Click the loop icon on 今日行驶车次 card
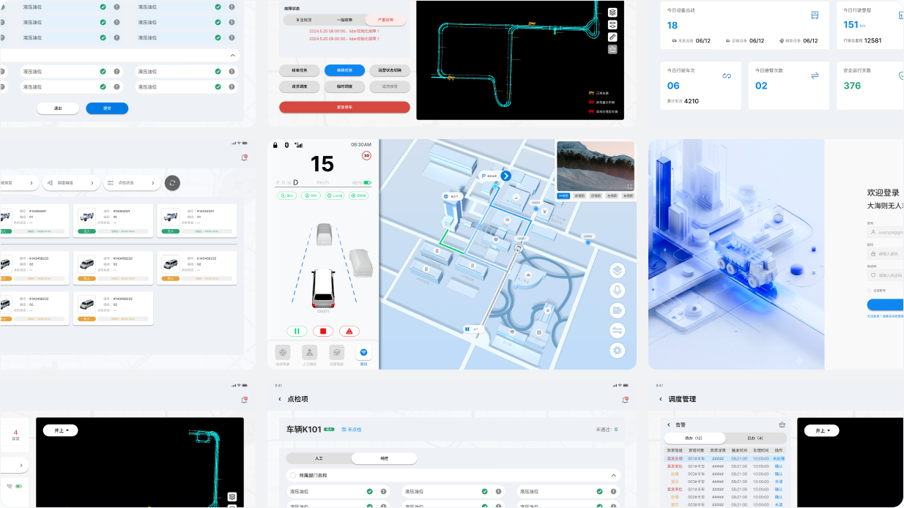This screenshot has height=508, width=904. pyautogui.click(x=727, y=75)
